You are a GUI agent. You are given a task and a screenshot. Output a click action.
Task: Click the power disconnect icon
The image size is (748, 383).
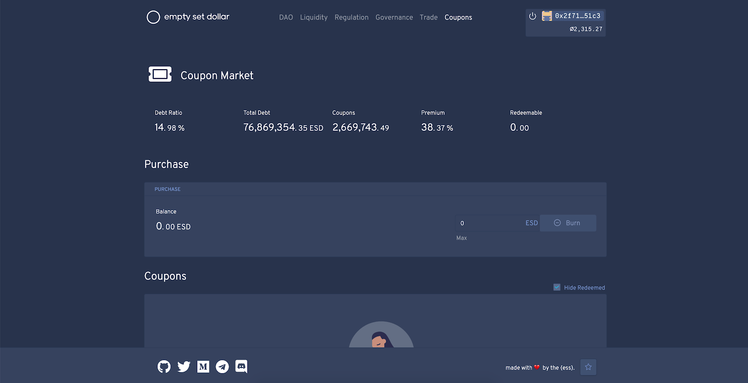click(532, 16)
